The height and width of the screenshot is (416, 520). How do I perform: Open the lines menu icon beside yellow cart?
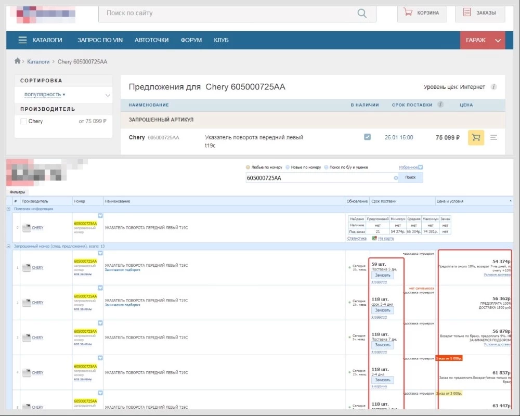click(x=493, y=138)
